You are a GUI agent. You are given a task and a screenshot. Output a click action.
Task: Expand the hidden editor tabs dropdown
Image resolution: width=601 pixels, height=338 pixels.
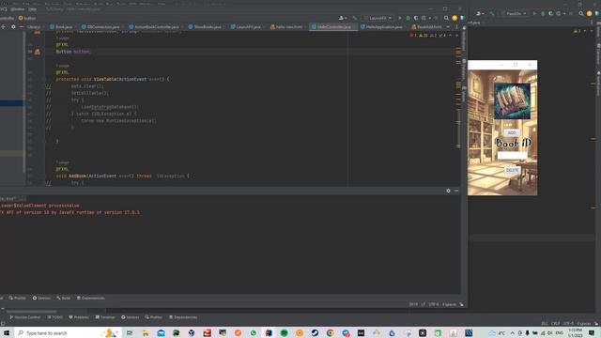point(448,27)
